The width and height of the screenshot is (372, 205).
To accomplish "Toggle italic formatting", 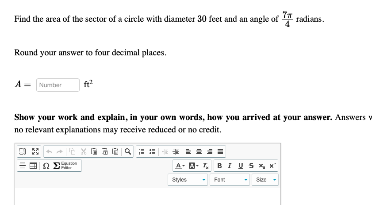I will (230, 166).
